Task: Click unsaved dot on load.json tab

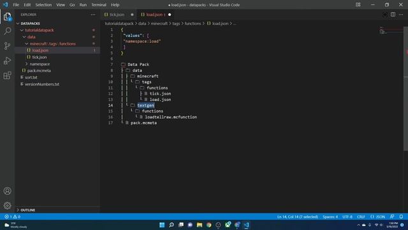Action: point(170,15)
